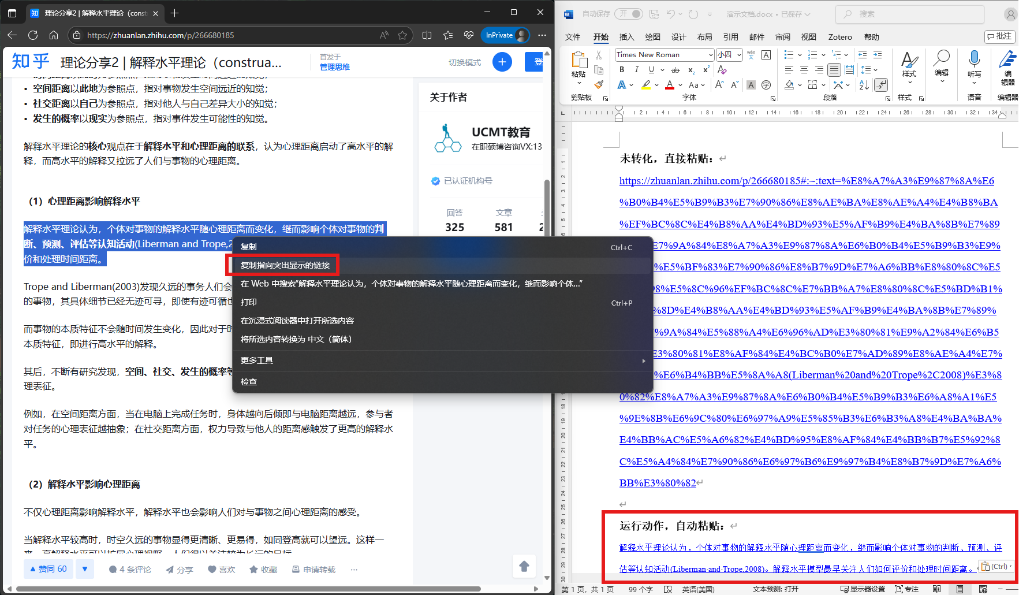The height and width of the screenshot is (595, 1019).
Task: Click the red font color button
Action: [x=670, y=85]
